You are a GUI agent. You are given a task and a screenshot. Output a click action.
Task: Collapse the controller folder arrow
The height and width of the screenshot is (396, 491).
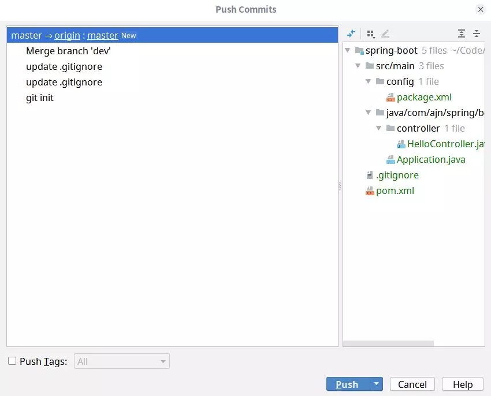click(380, 129)
